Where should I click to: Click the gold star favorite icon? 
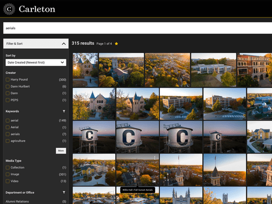(x=116, y=44)
